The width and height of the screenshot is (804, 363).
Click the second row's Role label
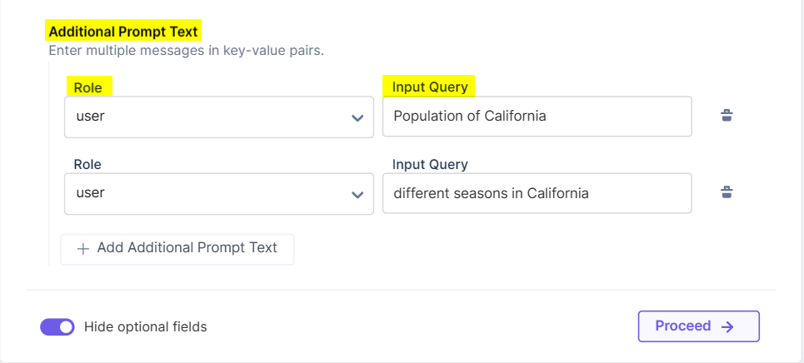click(87, 164)
